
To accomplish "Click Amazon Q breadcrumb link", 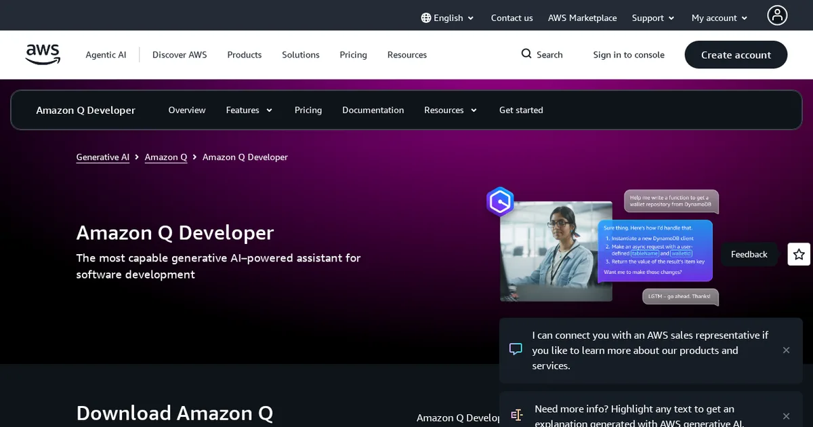I will point(166,157).
